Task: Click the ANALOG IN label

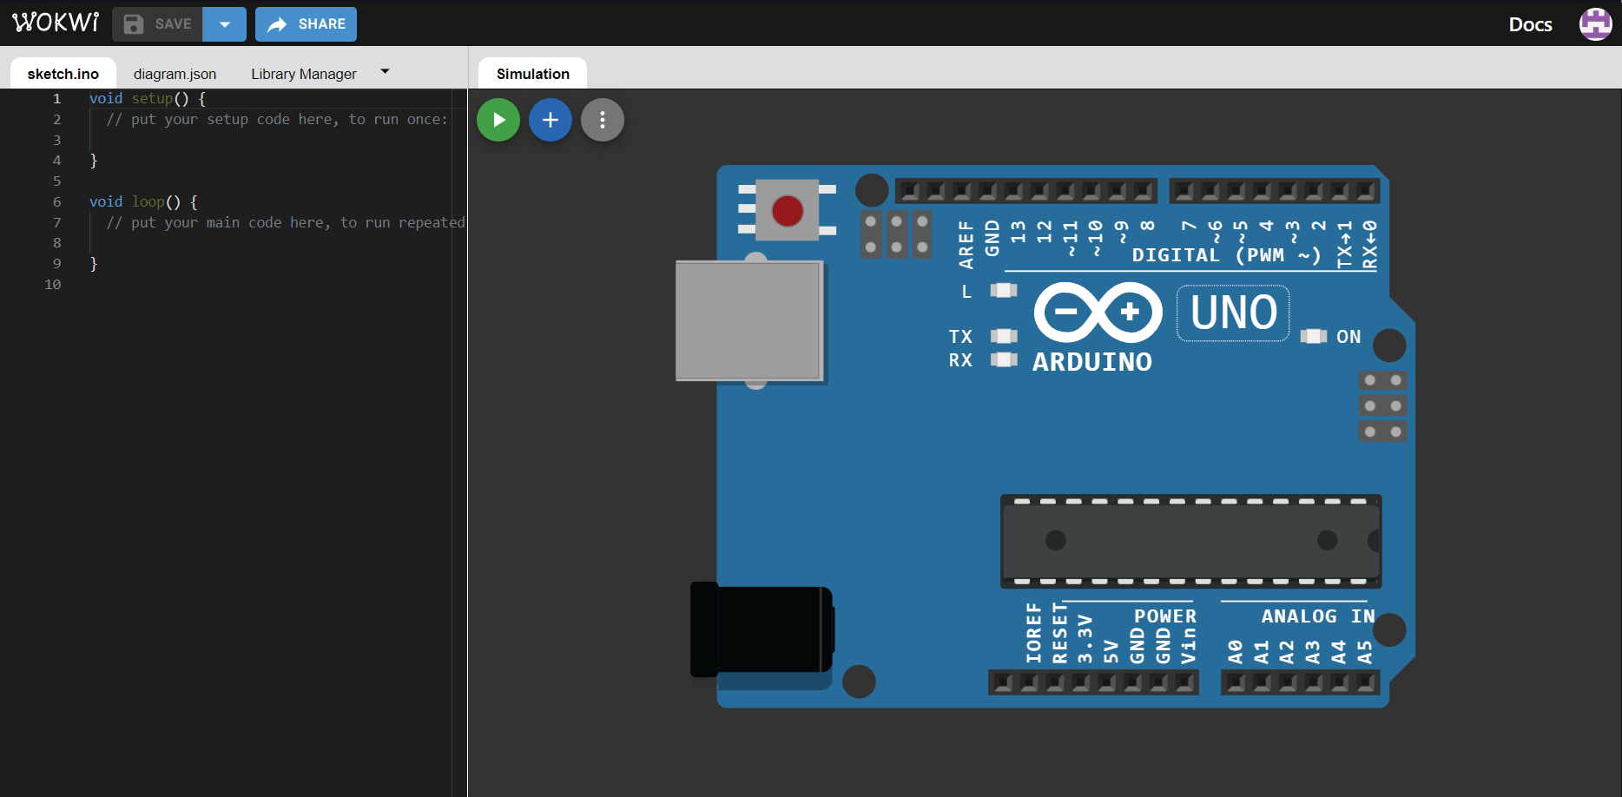Action: click(x=1318, y=616)
